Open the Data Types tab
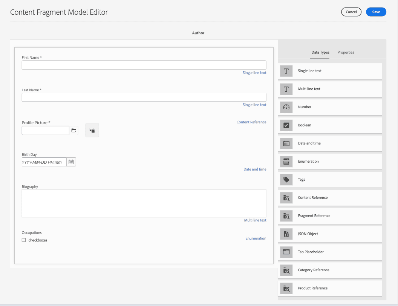Screen dimensions: 398x306 click(320, 52)
